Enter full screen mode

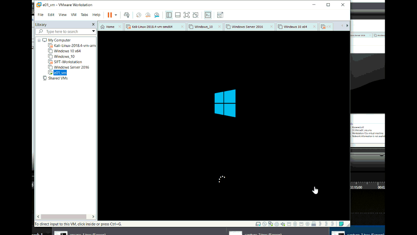187,15
